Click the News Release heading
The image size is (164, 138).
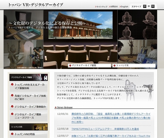tap(65, 107)
